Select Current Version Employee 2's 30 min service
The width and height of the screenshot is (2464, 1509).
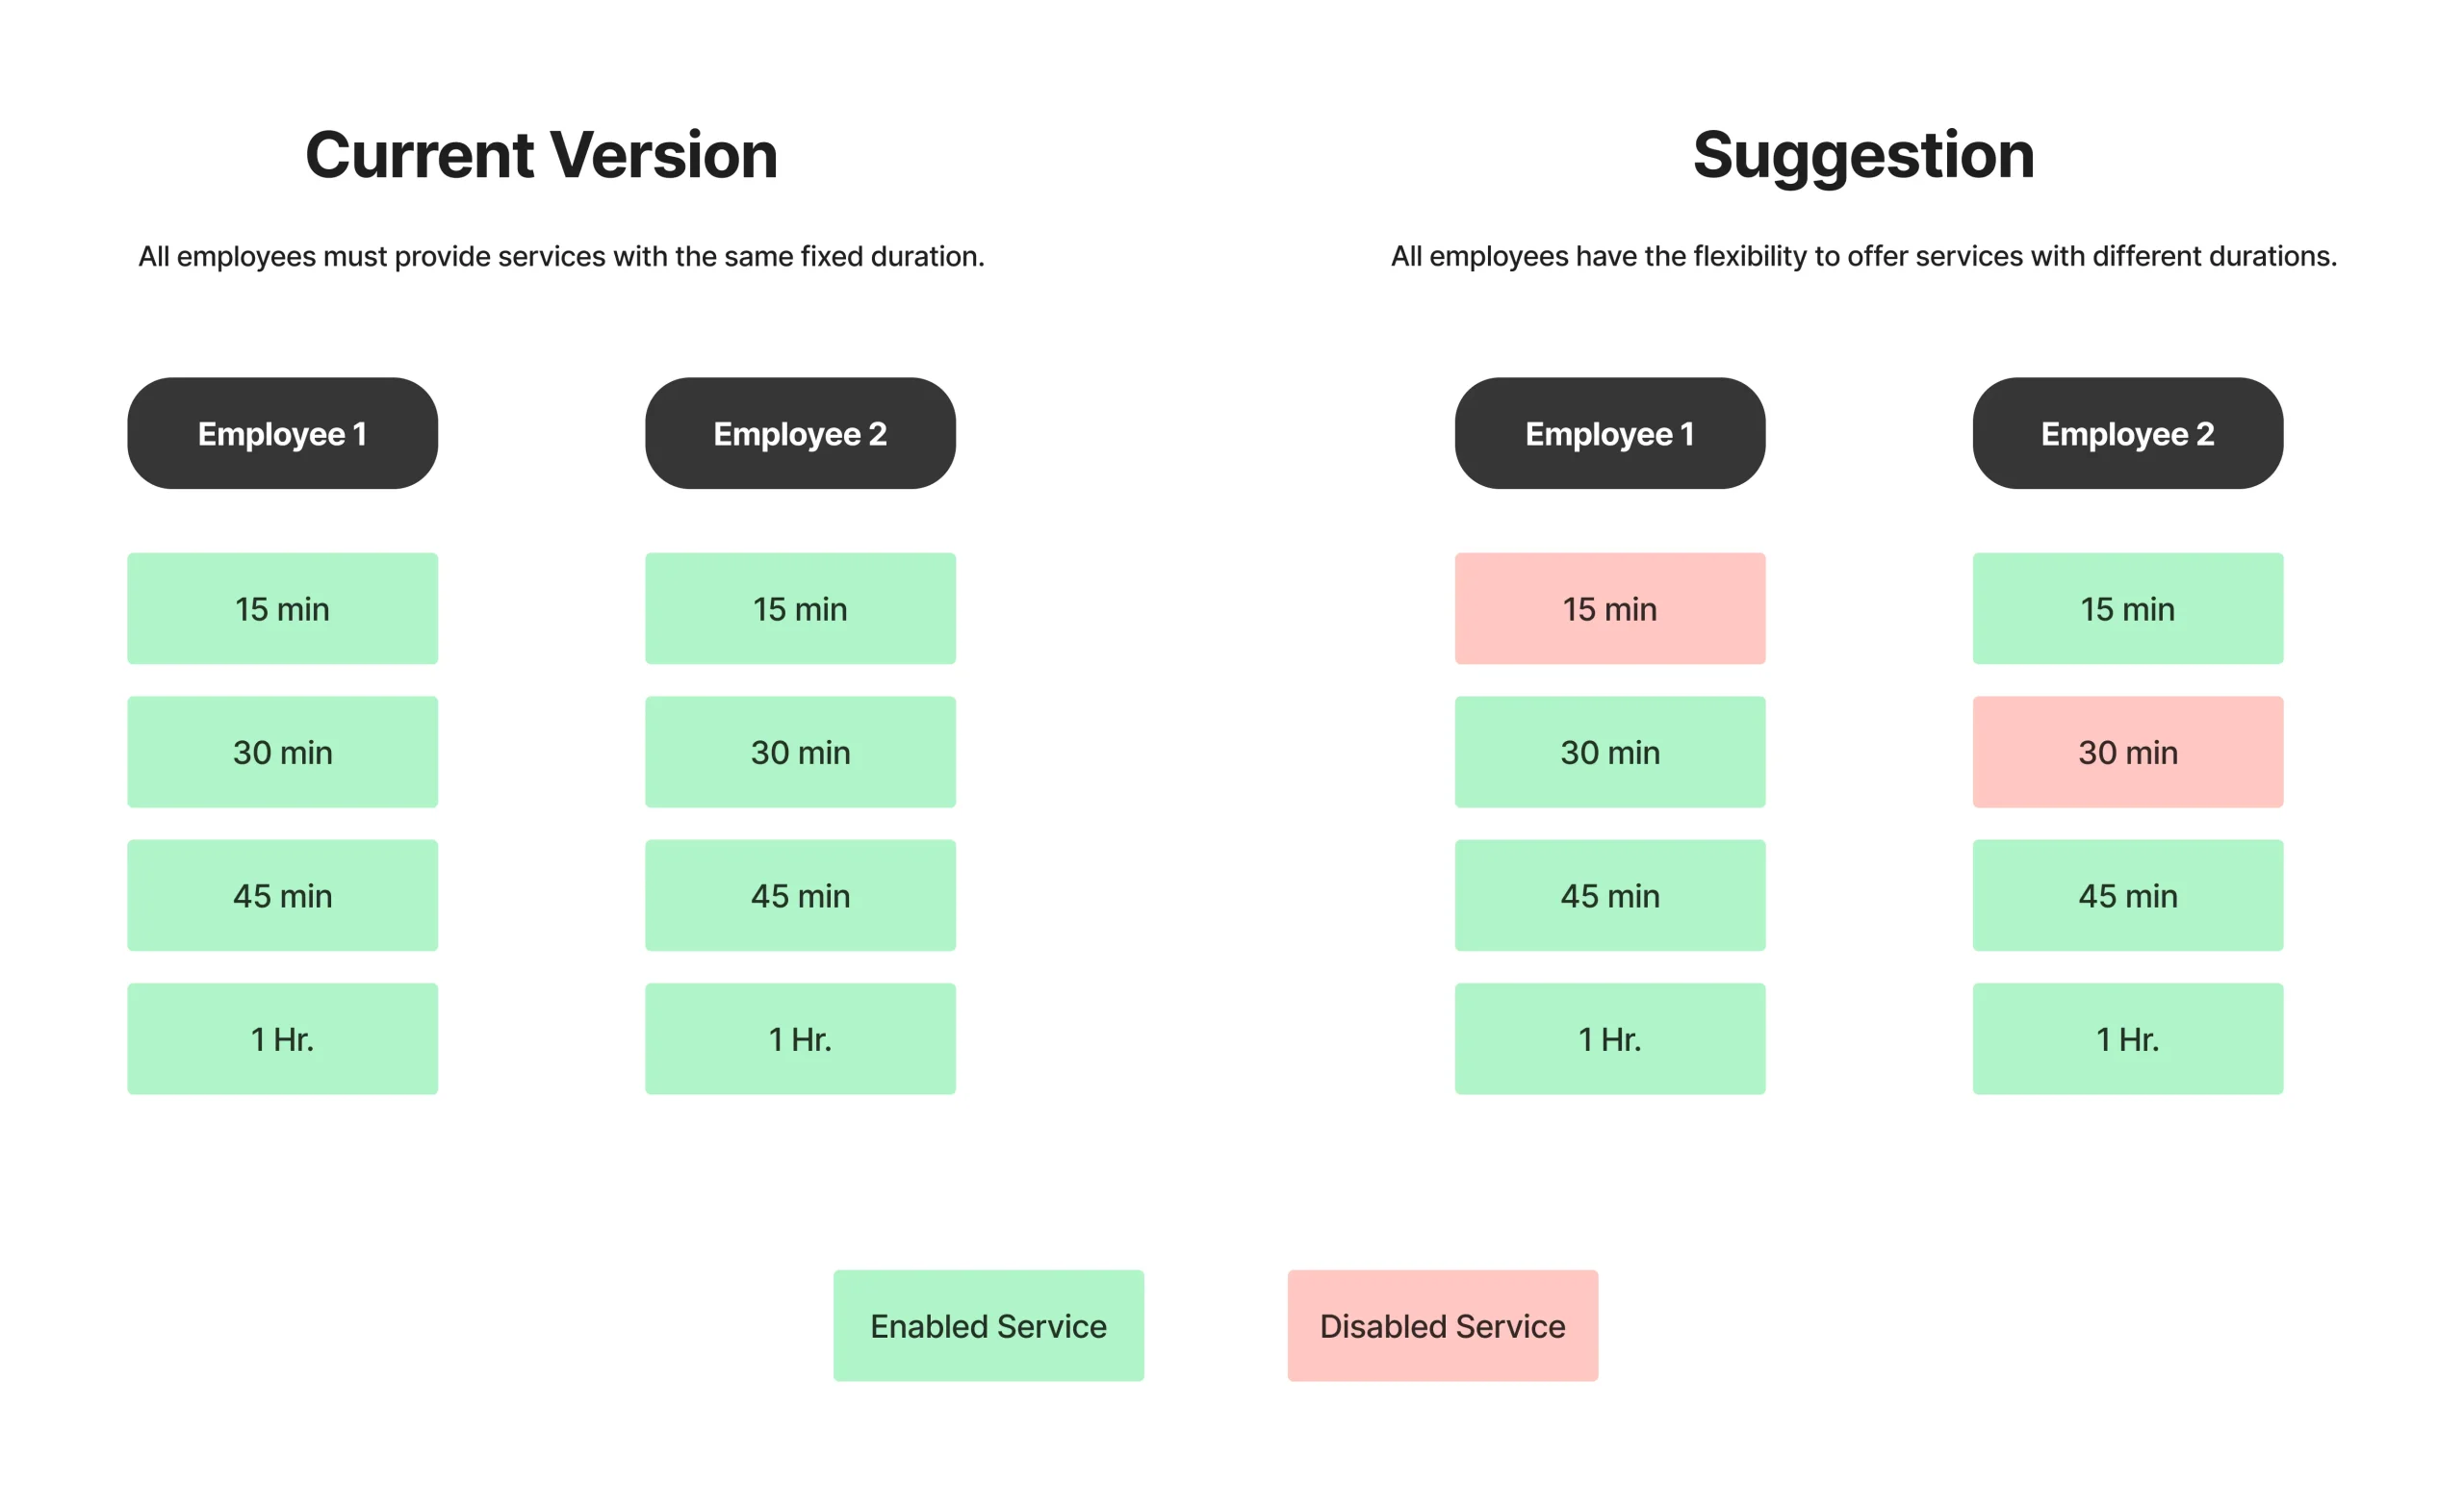800,752
